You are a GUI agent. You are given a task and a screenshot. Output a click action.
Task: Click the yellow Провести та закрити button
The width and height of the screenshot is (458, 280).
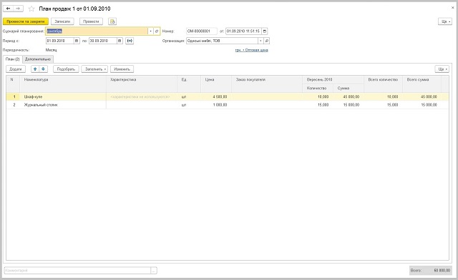point(26,21)
